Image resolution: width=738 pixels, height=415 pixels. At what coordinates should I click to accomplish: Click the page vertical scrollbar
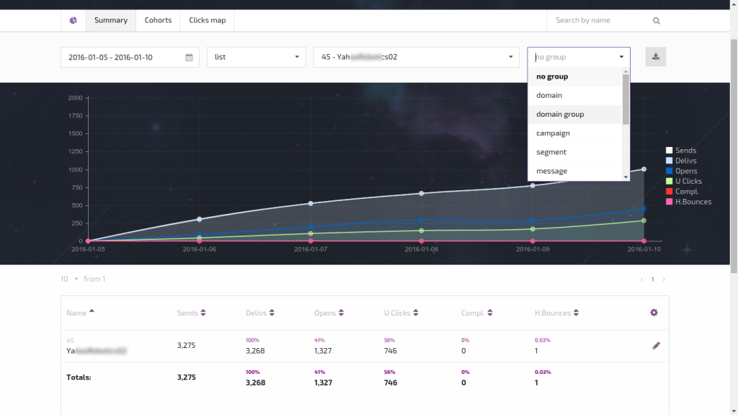[734, 156]
